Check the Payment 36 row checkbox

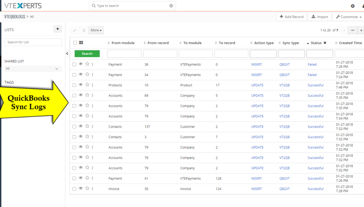coord(74,64)
